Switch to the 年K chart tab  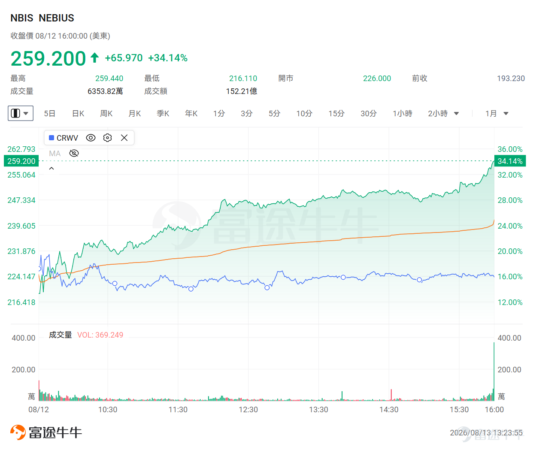pos(191,113)
